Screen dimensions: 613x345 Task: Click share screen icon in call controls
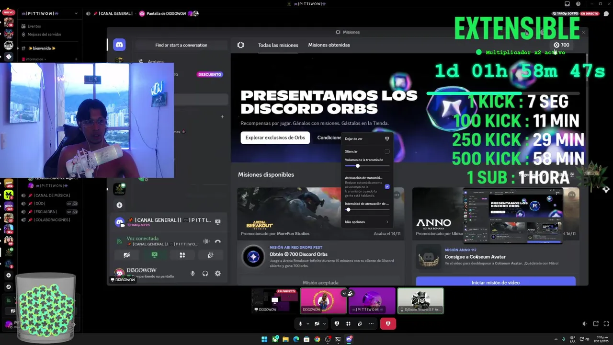point(337,323)
